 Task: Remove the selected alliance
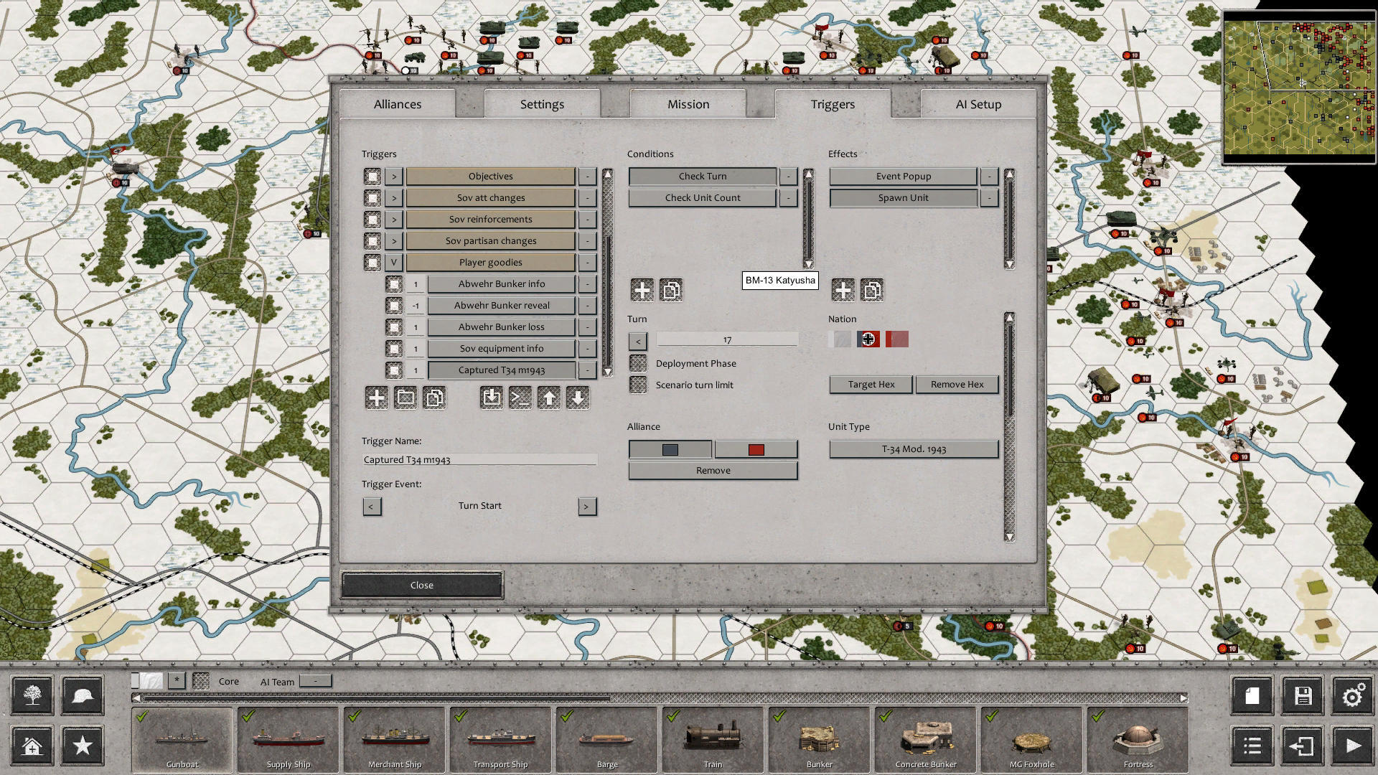713,471
